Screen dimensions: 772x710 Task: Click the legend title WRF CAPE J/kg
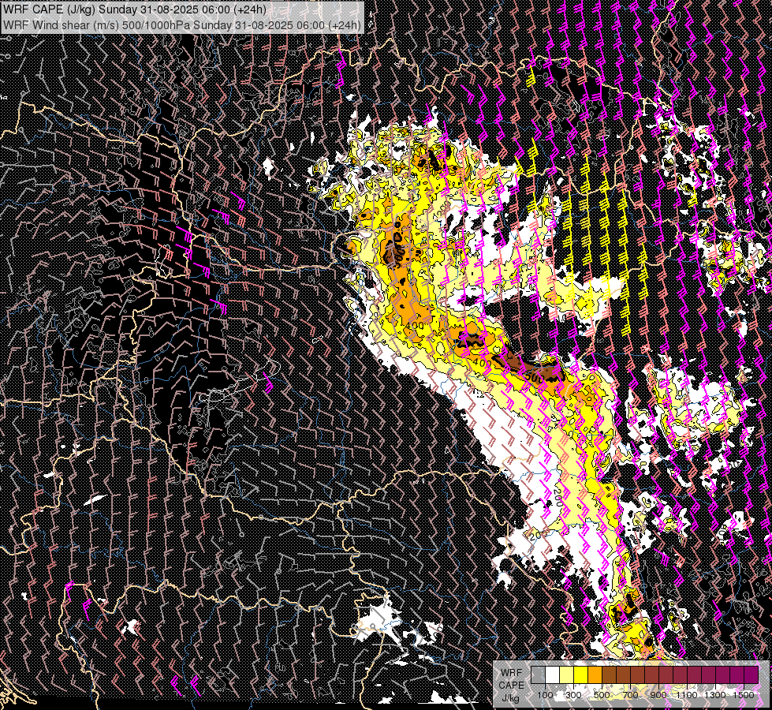point(511,685)
